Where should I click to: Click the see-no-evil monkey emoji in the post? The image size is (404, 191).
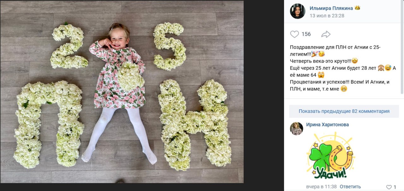[381, 68]
